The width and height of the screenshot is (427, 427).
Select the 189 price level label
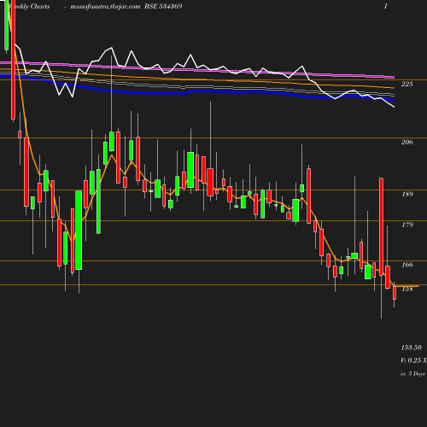407,194
